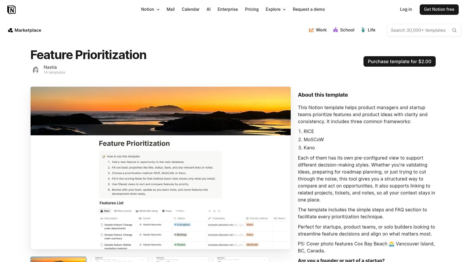
Task: Click the Notion logo in the top left
Action: (12, 9)
